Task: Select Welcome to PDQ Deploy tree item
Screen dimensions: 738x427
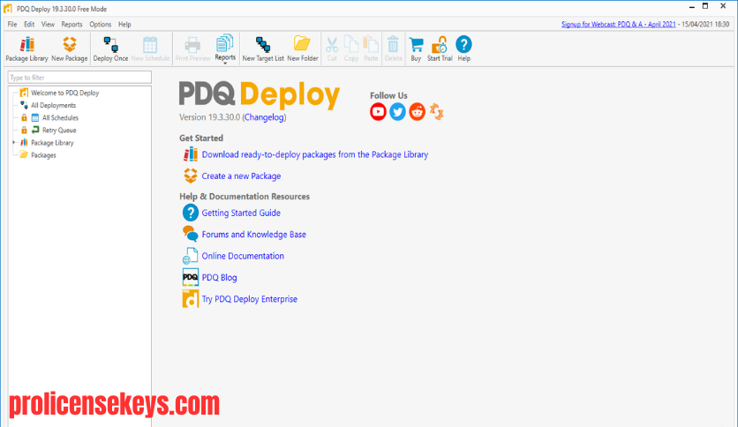Action: point(65,94)
